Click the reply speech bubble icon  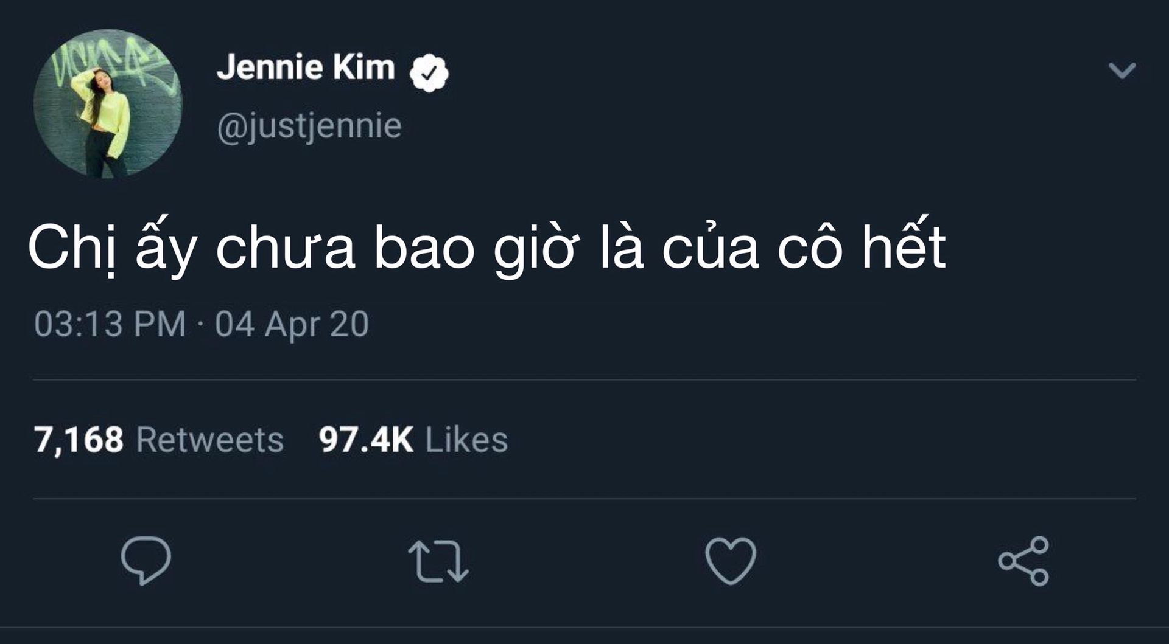coord(146,560)
